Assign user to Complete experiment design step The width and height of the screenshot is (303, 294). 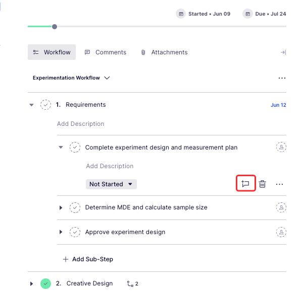(281, 147)
